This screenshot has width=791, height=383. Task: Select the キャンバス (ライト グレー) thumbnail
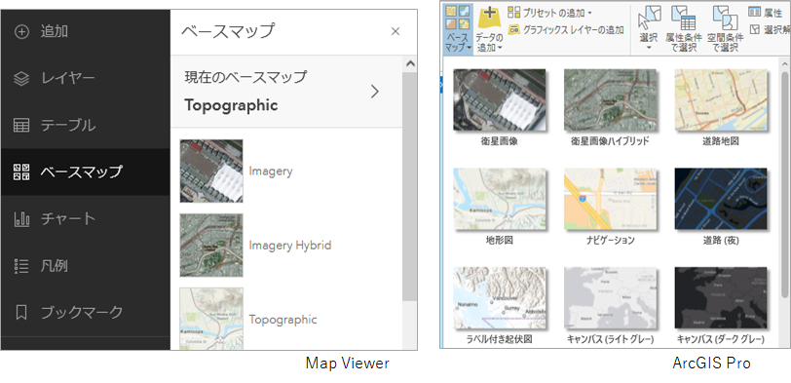click(x=610, y=297)
